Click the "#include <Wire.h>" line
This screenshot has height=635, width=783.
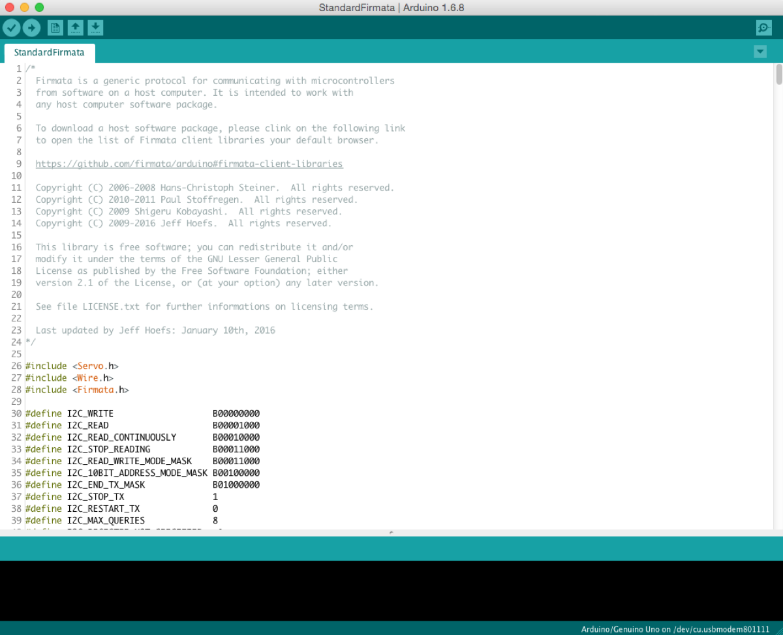[69, 377]
